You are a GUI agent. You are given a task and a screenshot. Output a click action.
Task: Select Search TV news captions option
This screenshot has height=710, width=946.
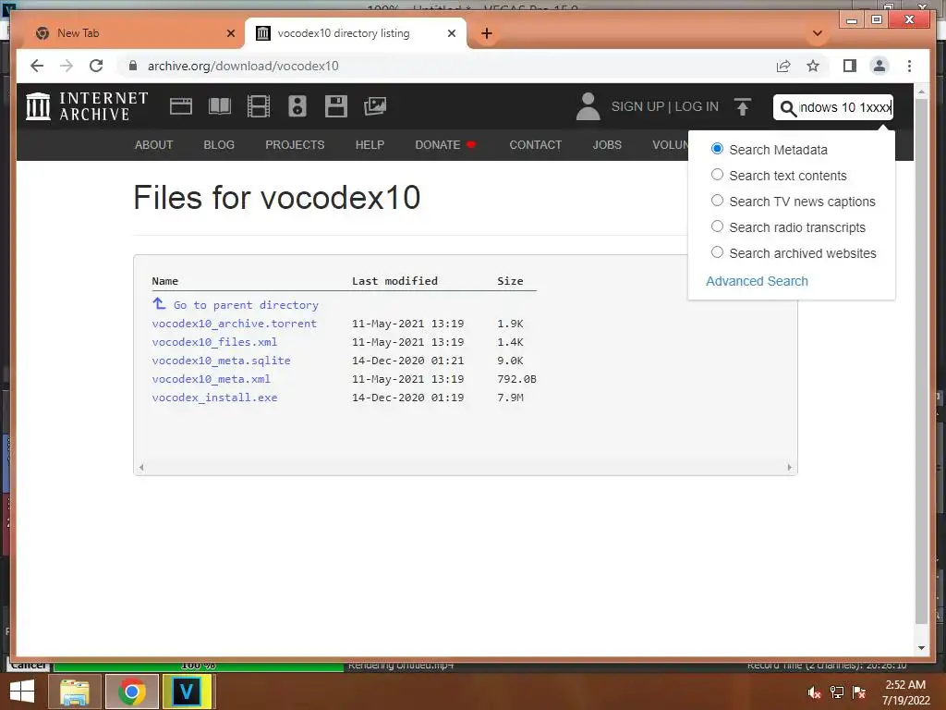(717, 201)
